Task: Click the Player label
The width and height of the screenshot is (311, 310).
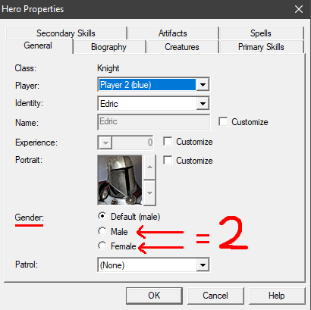Action: [x=27, y=86]
